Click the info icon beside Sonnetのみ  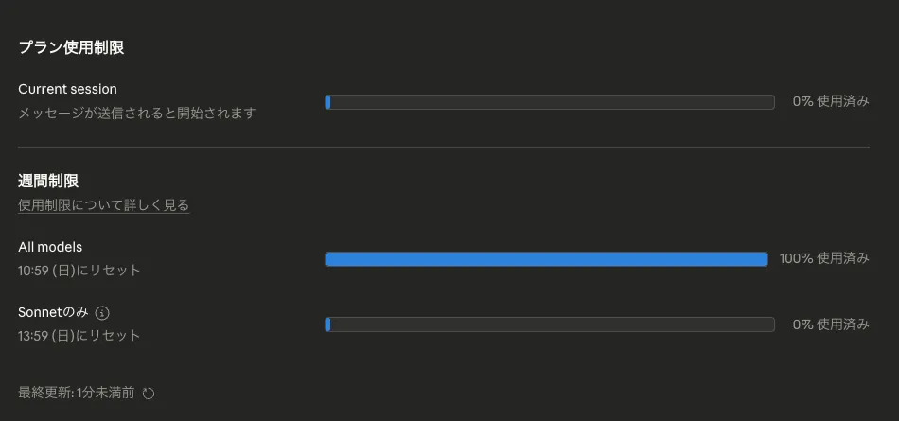click(103, 313)
